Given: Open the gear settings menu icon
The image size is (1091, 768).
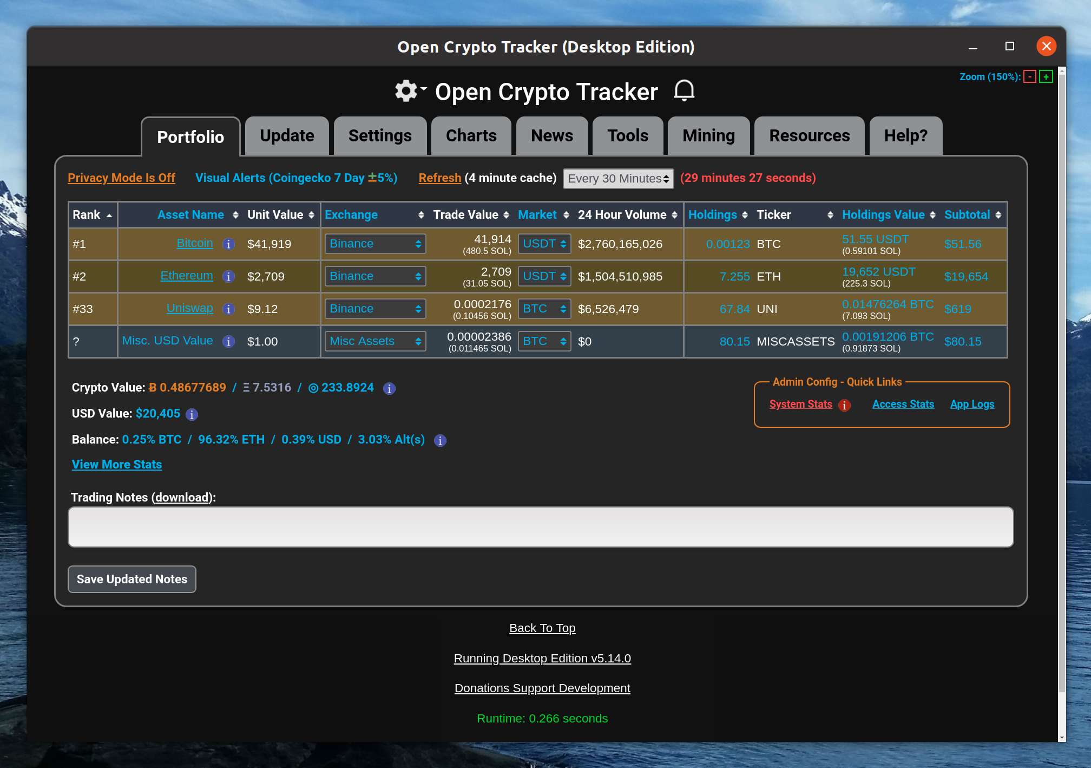Looking at the screenshot, I should [410, 91].
